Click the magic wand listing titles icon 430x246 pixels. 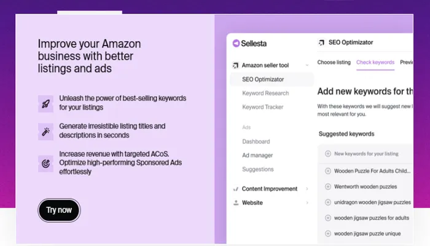[x=45, y=130]
